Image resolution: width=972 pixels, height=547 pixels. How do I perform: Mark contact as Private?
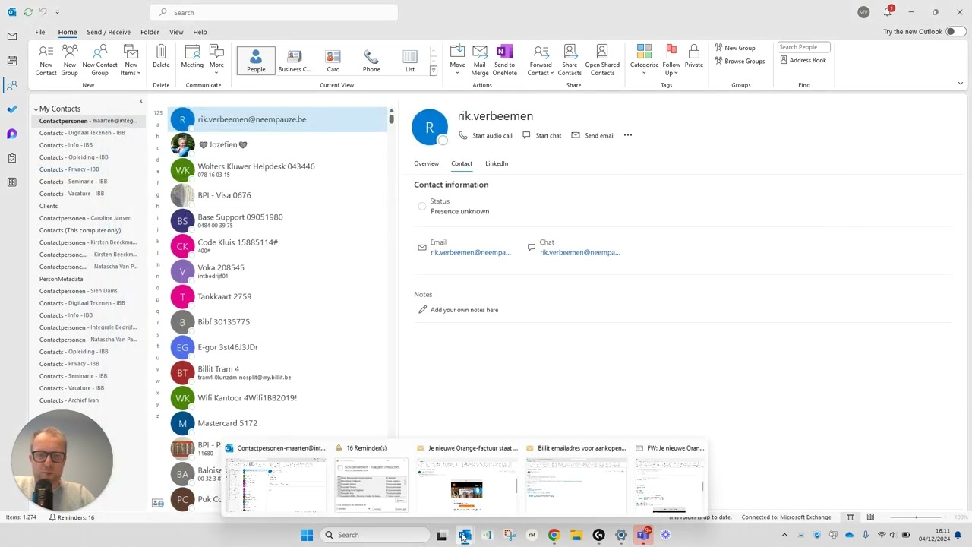693,57
